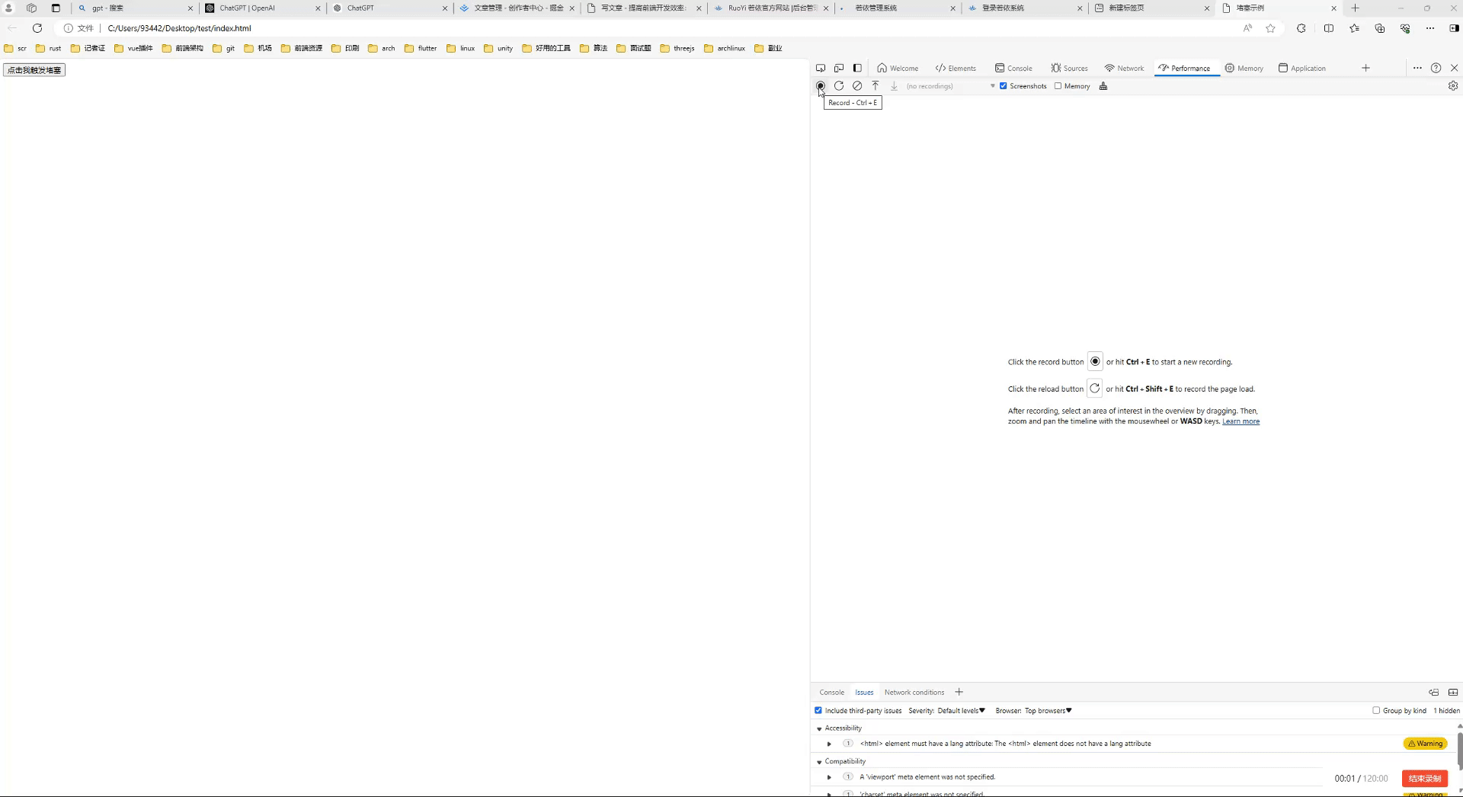Open browser extensions puzzle icon
This screenshot has width=1463, height=797.
click(1301, 28)
